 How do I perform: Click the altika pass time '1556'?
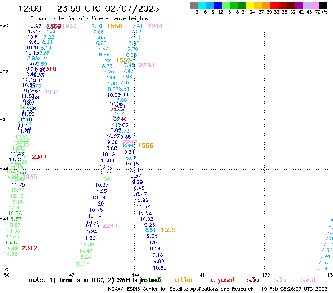point(146,146)
